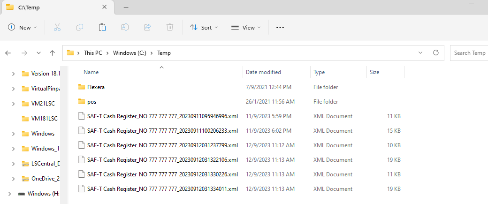Image resolution: width=488 pixels, height=204 pixels.
Task: Expand the Version 18.1 tree folder
Action: click(x=13, y=74)
